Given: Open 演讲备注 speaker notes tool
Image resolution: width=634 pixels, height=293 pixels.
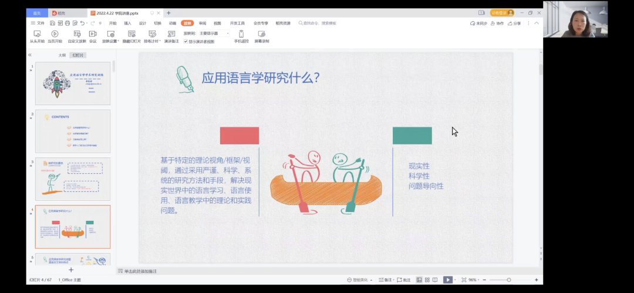Looking at the screenshot, I should pyautogui.click(x=171, y=34).
